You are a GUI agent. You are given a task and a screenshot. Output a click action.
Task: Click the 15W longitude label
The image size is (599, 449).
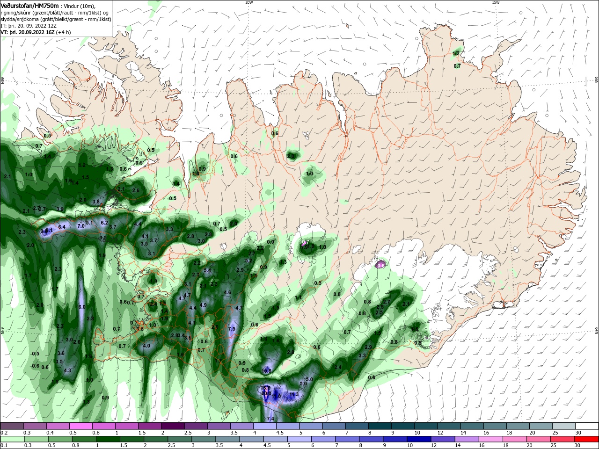[x=495, y=2]
